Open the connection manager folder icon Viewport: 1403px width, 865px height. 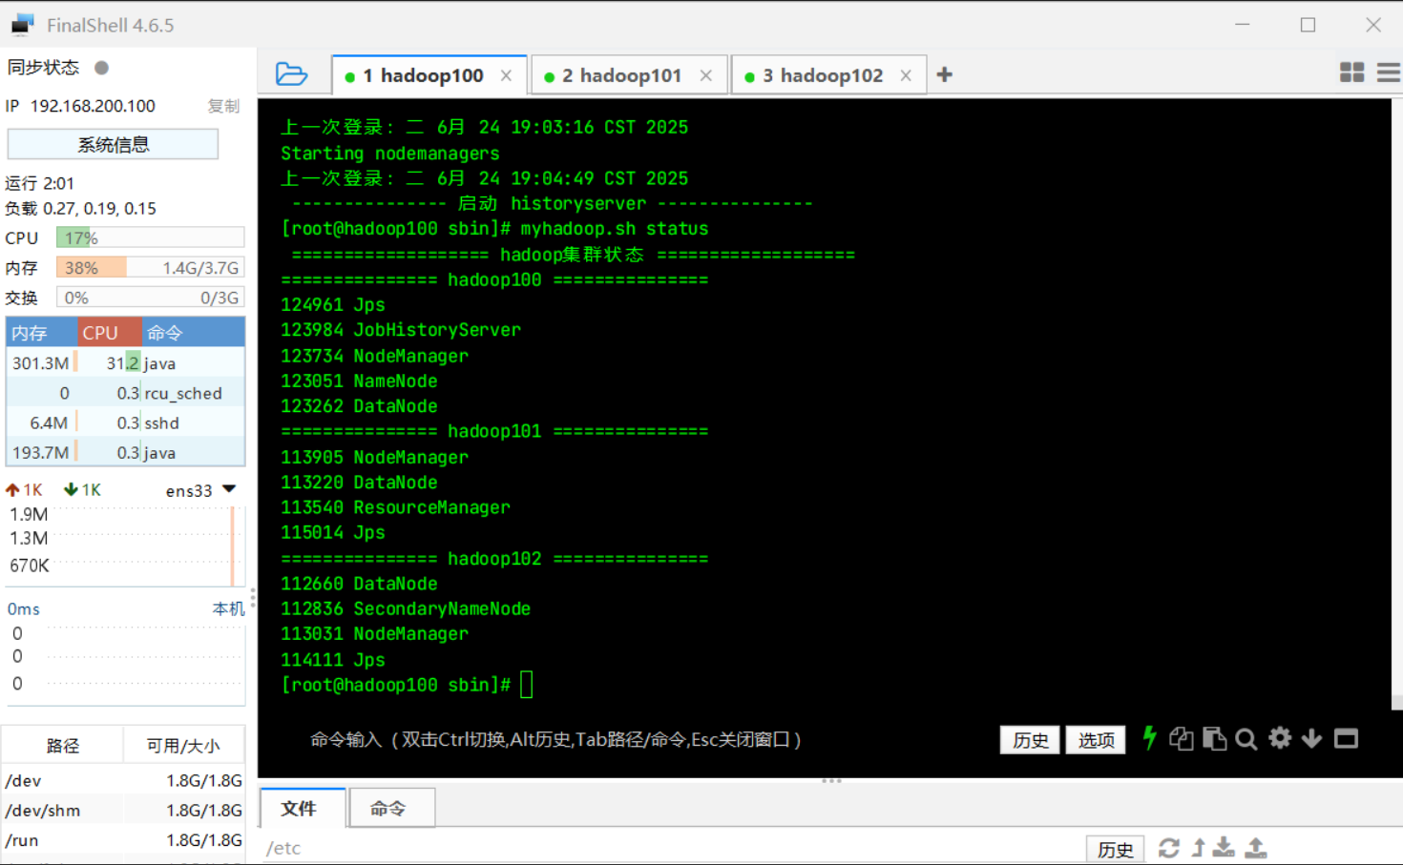click(291, 74)
